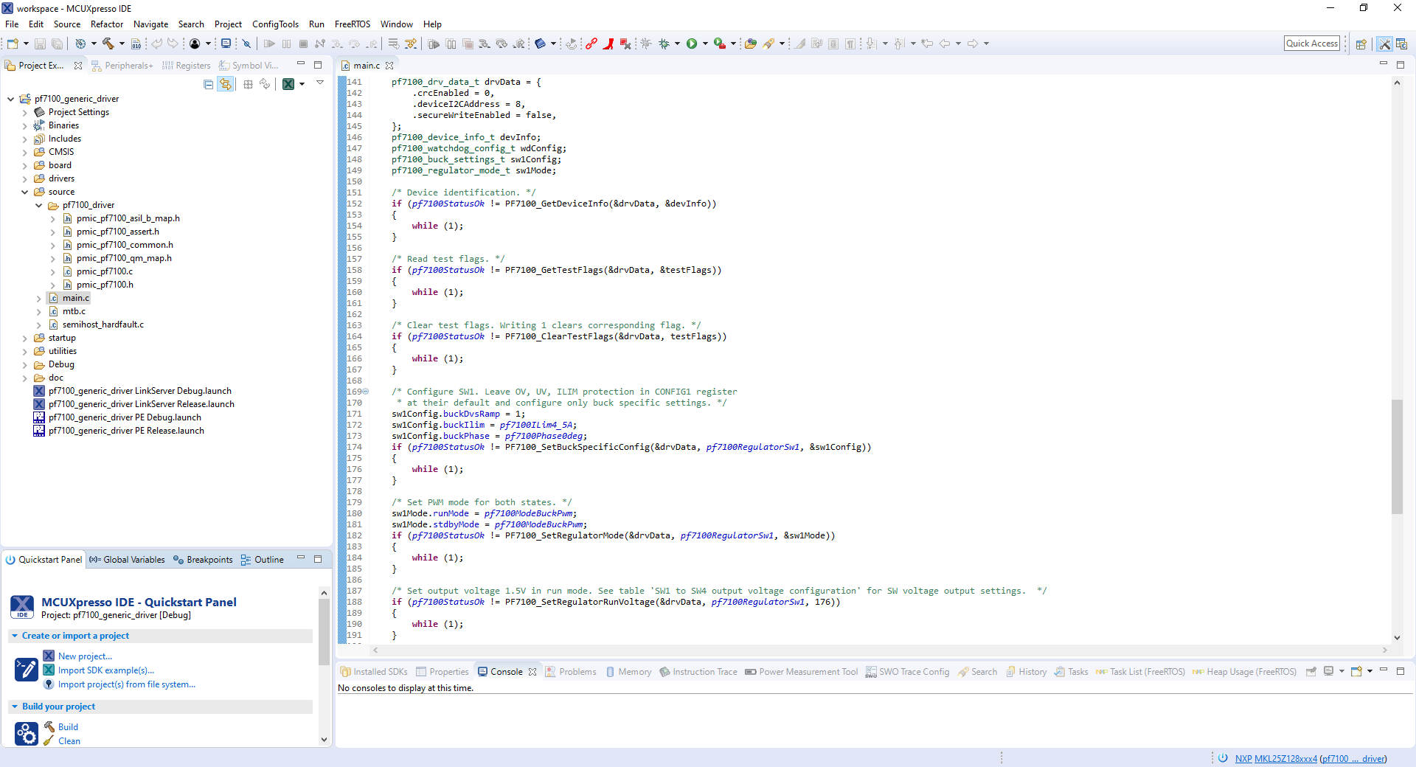Screen dimensions: 1416x767
Task: Click the red chain link debug icon
Action: tap(591, 44)
